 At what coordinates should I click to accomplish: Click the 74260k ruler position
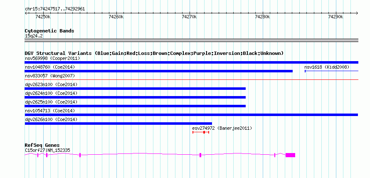[x=116, y=17]
